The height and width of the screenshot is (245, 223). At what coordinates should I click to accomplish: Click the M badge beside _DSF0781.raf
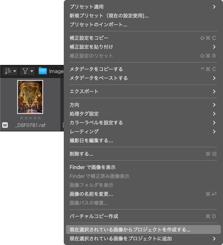[x=5, y=125]
